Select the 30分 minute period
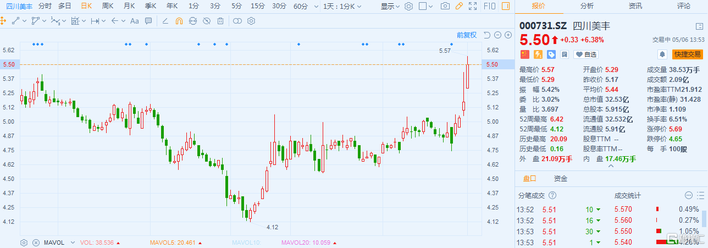 click(279, 6)
